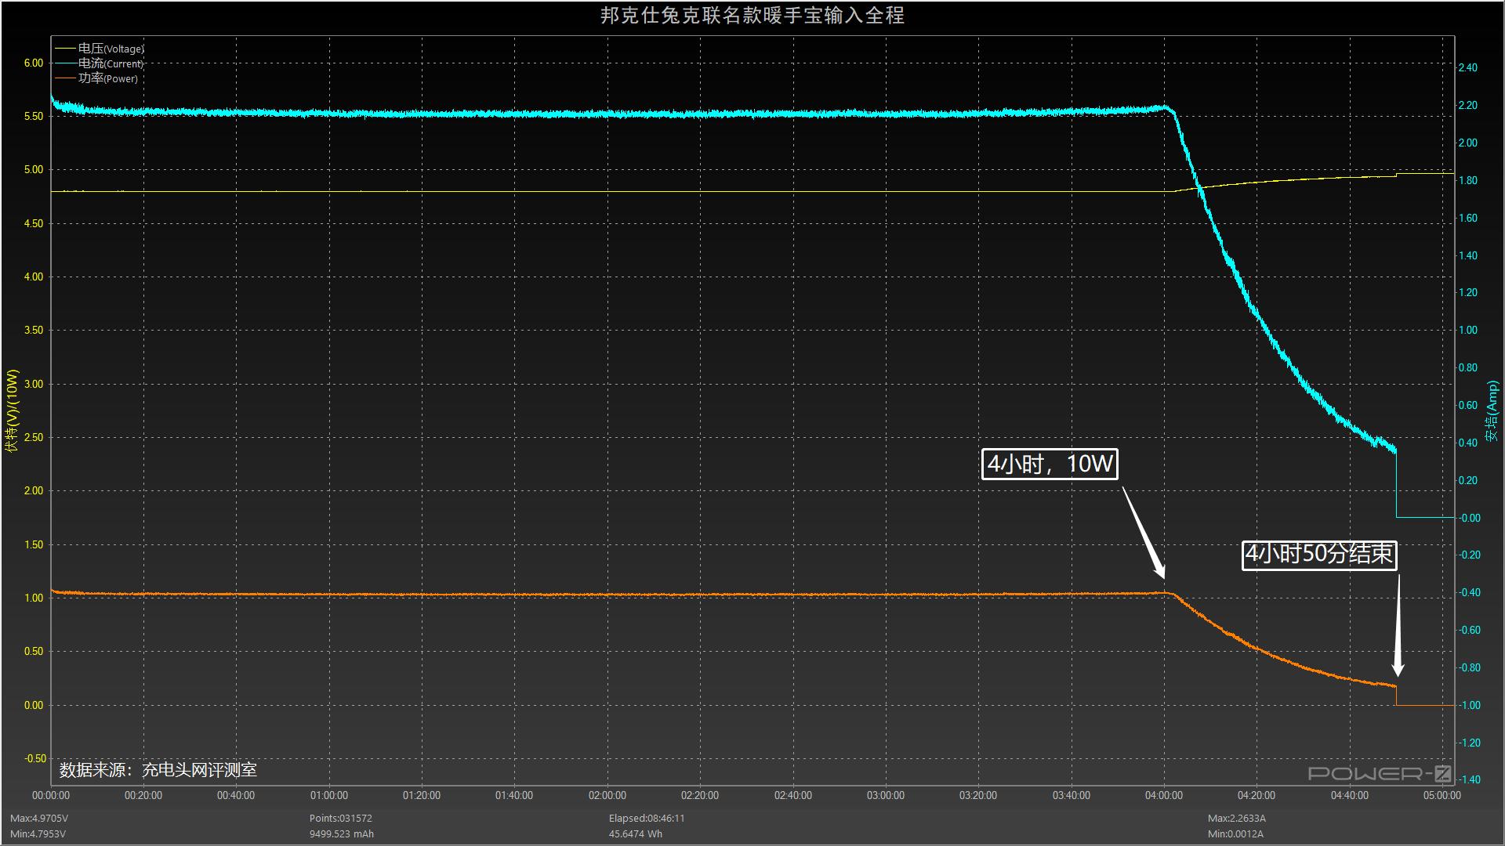Click the 04:00:00 time axis marker
Screen dimensions: 1505x846
click(1163, 795)
